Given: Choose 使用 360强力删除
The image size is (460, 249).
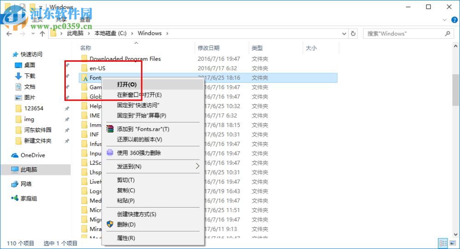Looking at the screenshot, I should 153,153.
